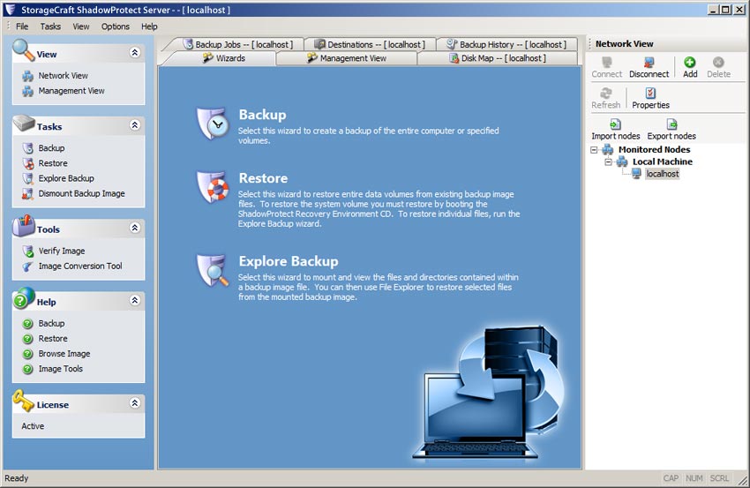Collapse the Tasks panel chevron
Image resolution: width=750 pixels, height=488 pixels.
(x=135, y=125)
